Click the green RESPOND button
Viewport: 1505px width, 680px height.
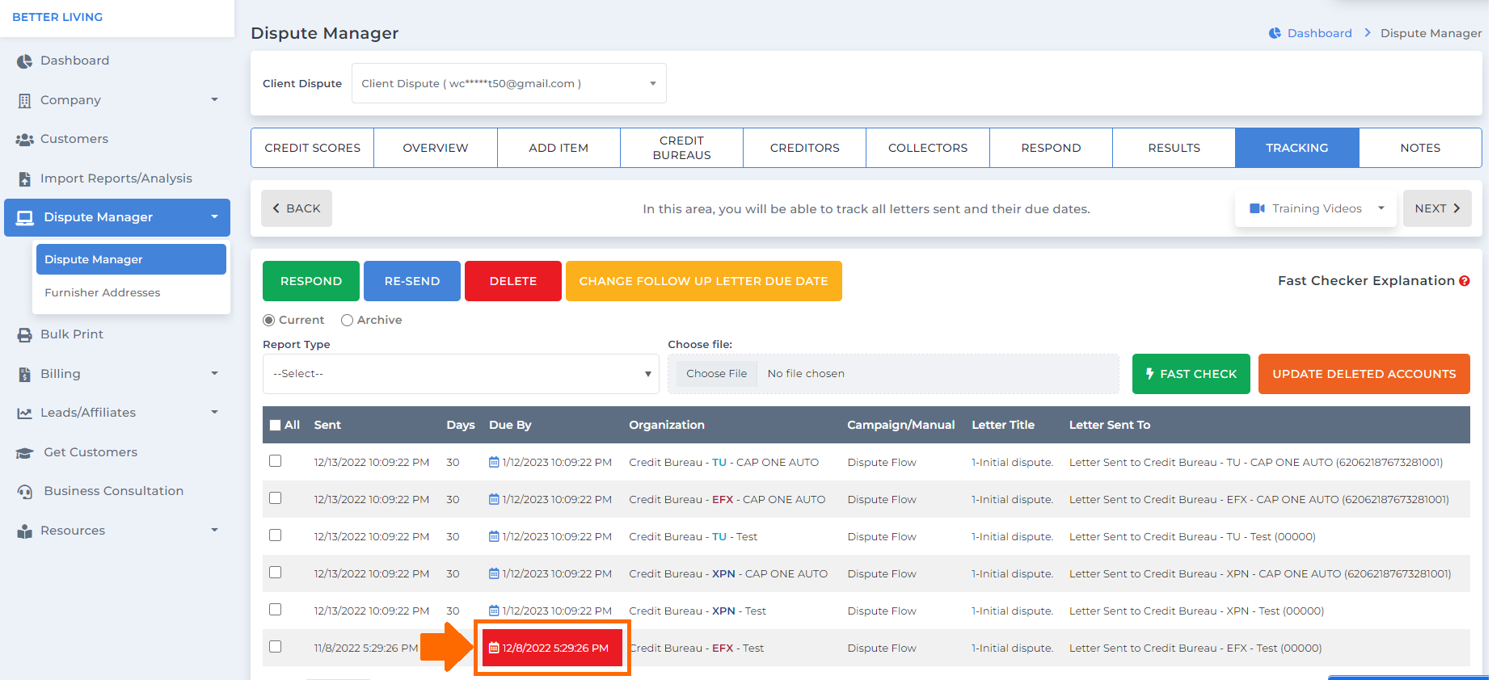coord(311,281)
